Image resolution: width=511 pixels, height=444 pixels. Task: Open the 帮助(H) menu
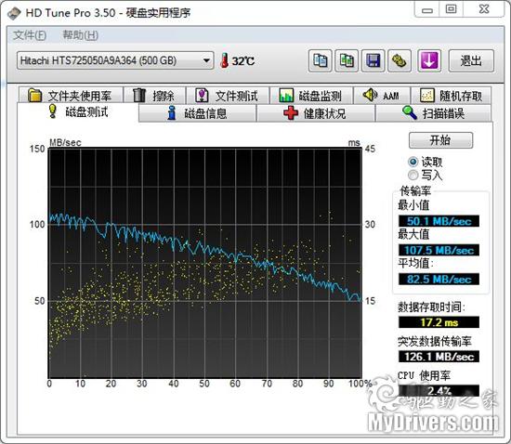coord(80,35)
